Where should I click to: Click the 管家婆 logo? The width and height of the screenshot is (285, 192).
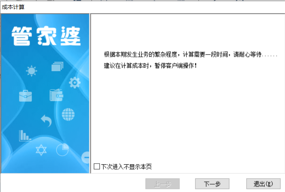46,36
